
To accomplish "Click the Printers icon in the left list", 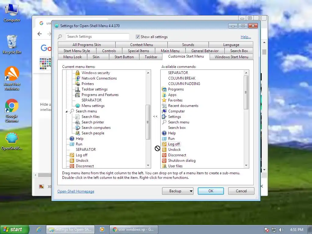I will click(x=78, y=84).
